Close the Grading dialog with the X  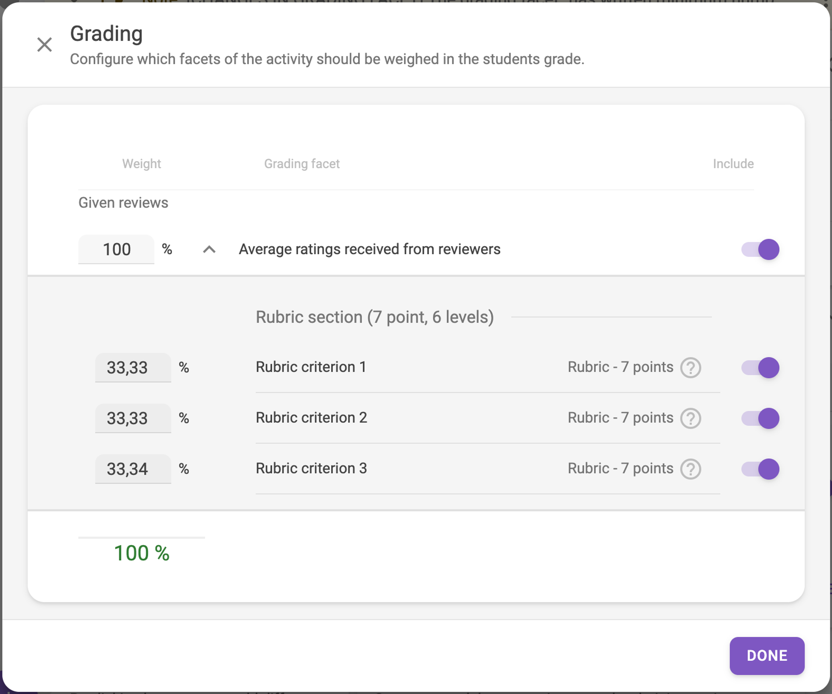45,45
